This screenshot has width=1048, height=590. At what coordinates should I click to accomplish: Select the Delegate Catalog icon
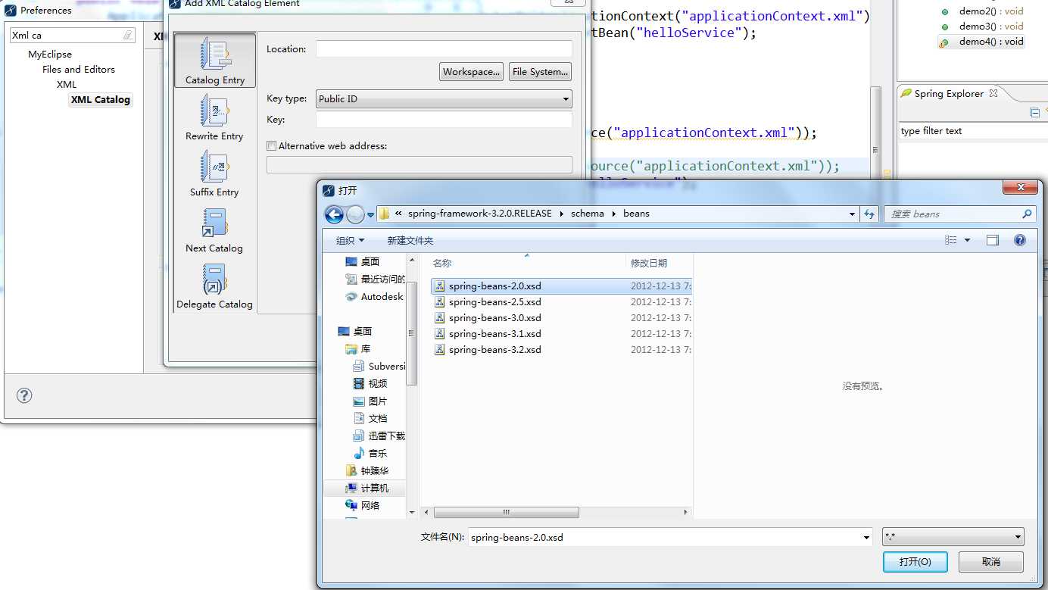(x=215, y=279)
